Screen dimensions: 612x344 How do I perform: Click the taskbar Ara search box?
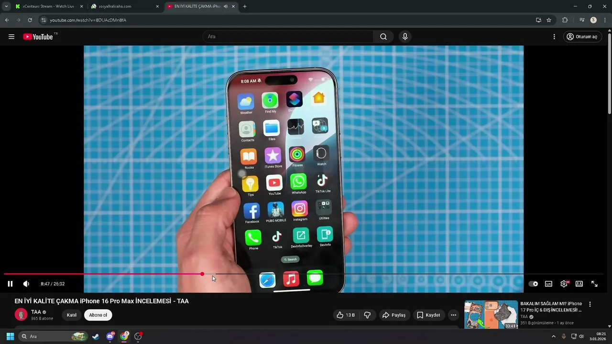pos(53,336)
